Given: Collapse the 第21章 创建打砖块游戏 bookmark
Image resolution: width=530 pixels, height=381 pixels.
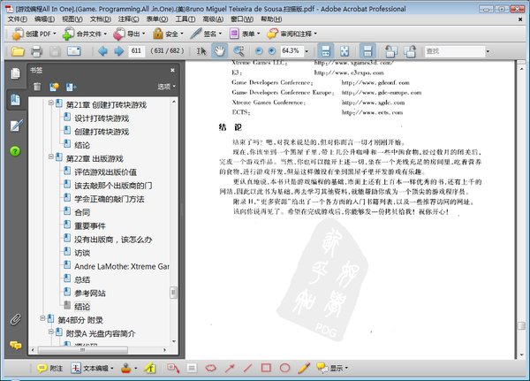Looking at the screenshot, I should [x=51, y=103].
